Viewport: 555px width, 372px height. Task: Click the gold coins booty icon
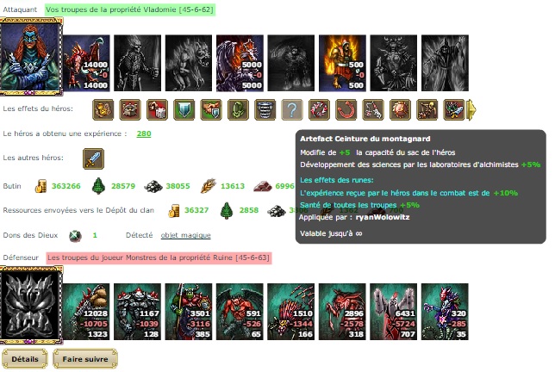coord(41,186)
